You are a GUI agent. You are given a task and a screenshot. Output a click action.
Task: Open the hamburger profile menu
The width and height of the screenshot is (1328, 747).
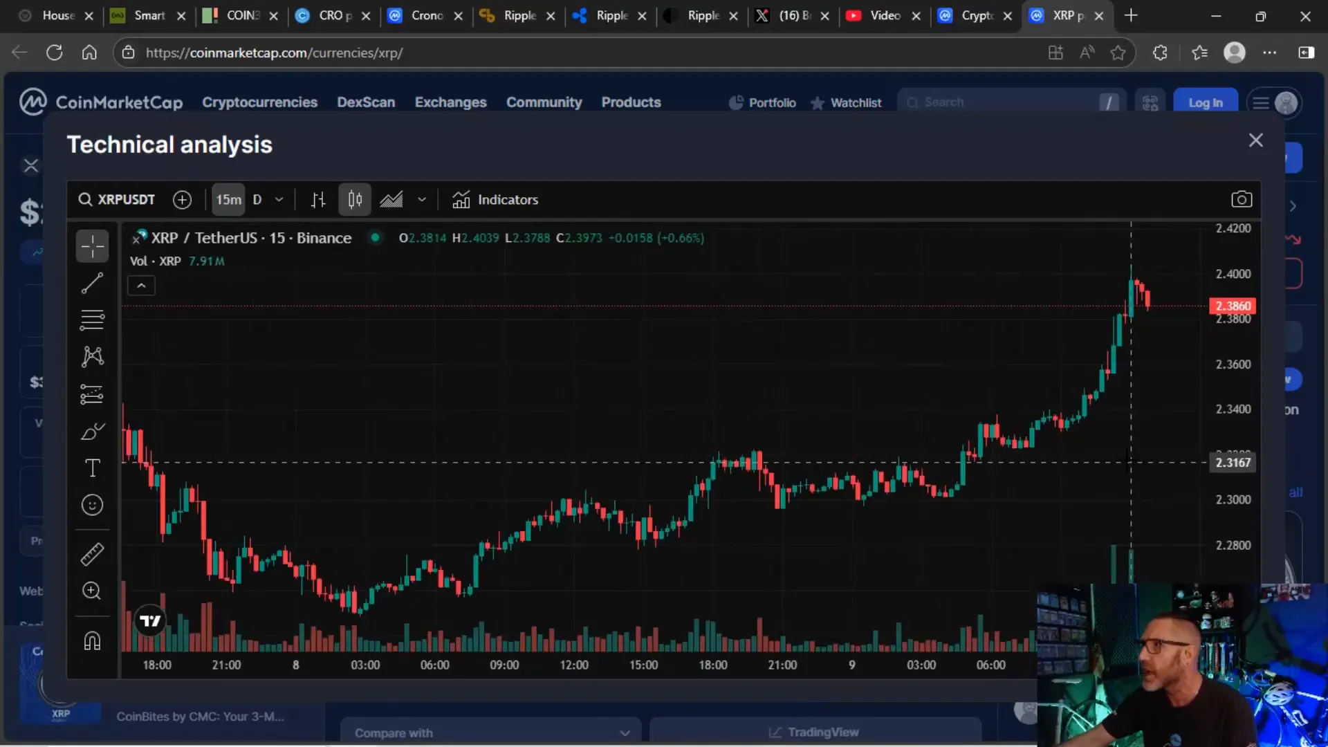pos(1274,103)
